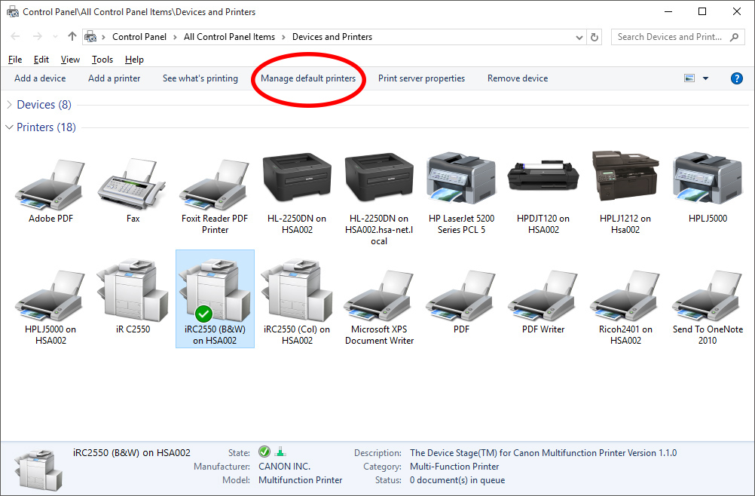The image size is (755, 496).
Task: Click the magnifier in the search box
Action: (x=734, y=37)
